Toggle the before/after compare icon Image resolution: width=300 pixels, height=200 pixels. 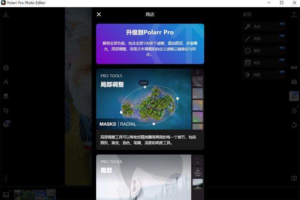pyautogui.click(x=294, y=178)
